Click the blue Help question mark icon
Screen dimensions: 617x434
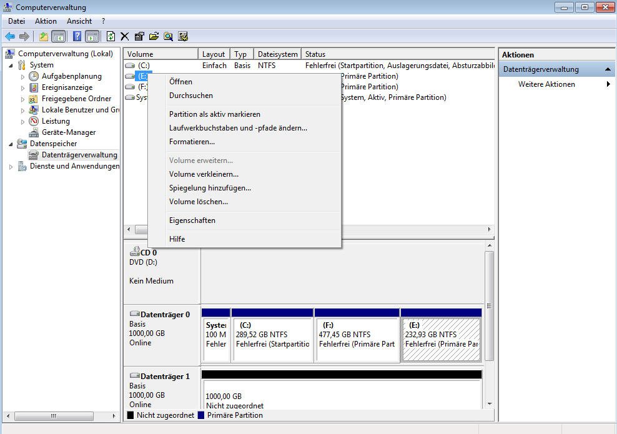[x=77, y=37]
